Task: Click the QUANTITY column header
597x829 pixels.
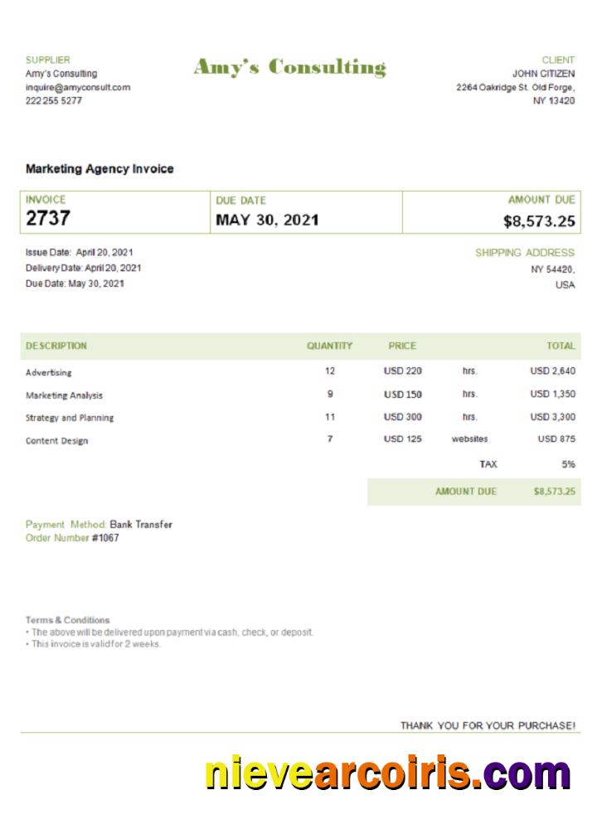Action: [x=329, y=346]
